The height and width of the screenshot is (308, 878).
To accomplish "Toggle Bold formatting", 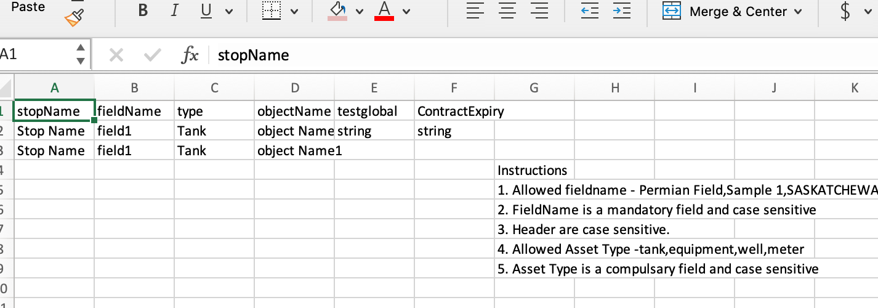I will point(143,11).
